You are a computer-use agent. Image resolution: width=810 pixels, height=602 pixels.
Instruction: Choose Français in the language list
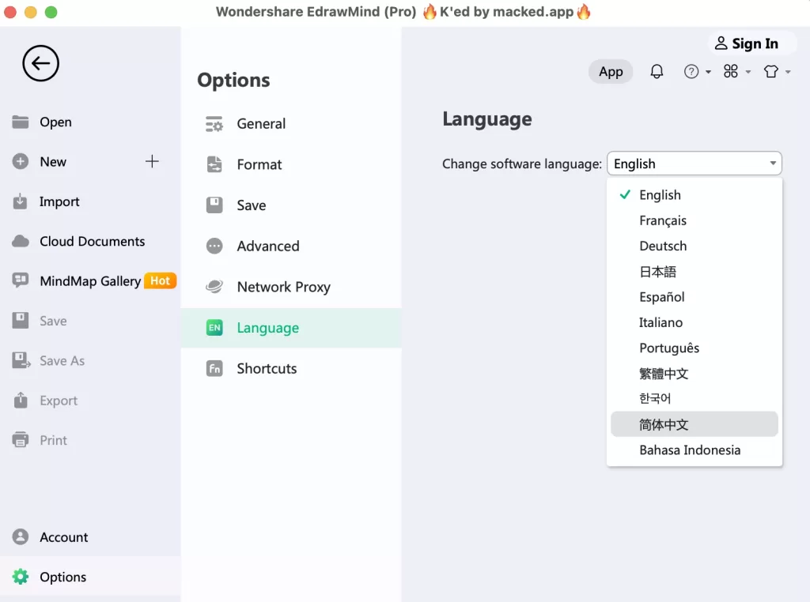pos(663,220)
